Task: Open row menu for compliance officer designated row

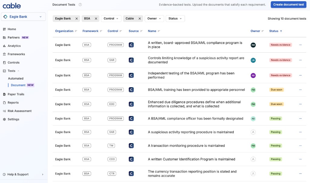Action: pos(300,119)
